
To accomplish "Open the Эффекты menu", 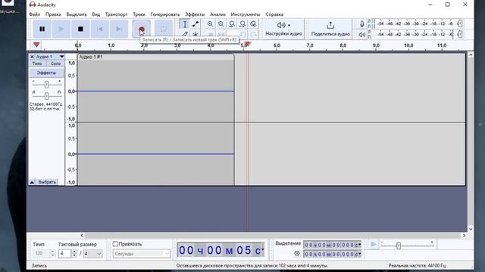I will tap(195, 14).
